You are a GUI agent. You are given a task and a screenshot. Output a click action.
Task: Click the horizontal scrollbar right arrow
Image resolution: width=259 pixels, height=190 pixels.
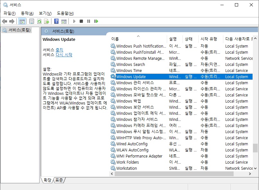250,174
